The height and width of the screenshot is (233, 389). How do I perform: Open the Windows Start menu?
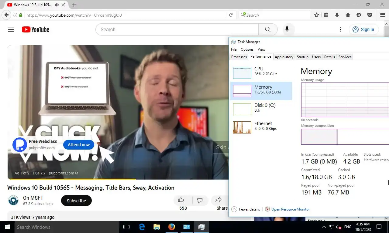click(7, 227)
